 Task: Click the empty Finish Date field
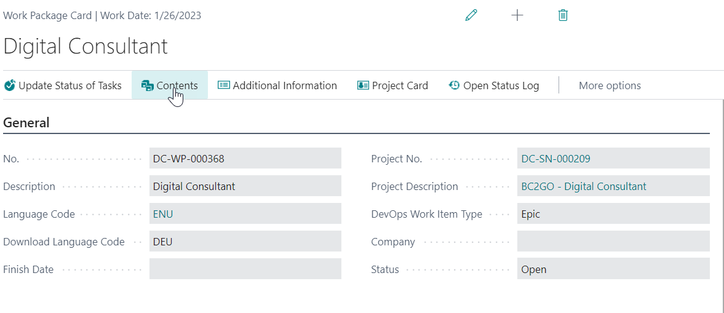[x=245, y=269]
